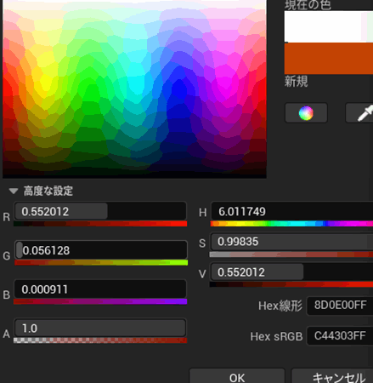Click the H hue field 6.011749
The width and height of the screenshot is (373, 383).
click(x=291, y=211)
